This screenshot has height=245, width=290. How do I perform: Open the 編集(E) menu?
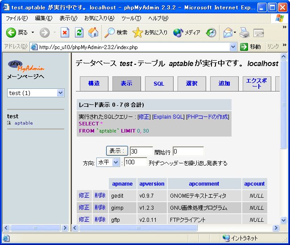coord(44,18)
